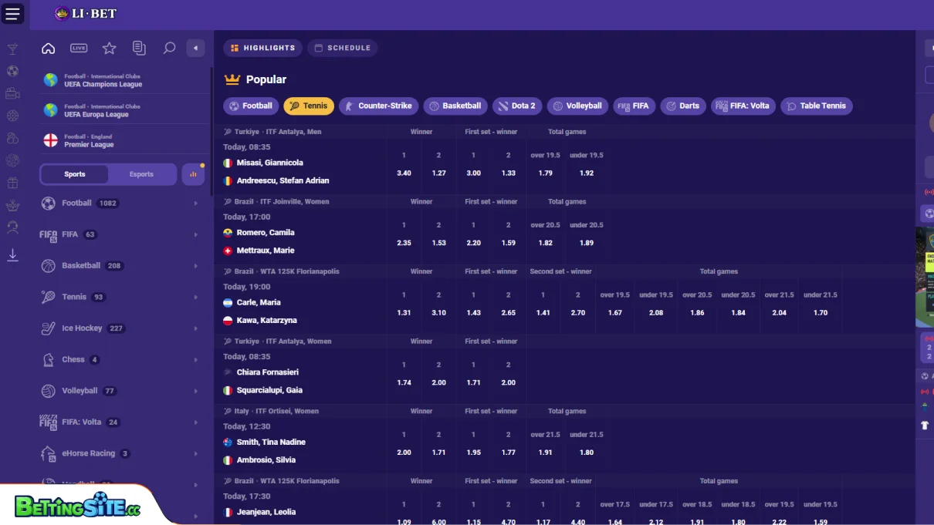Select the roulette wheel casino icon
The width and height of the screenshot is (934, 525).
12,116
